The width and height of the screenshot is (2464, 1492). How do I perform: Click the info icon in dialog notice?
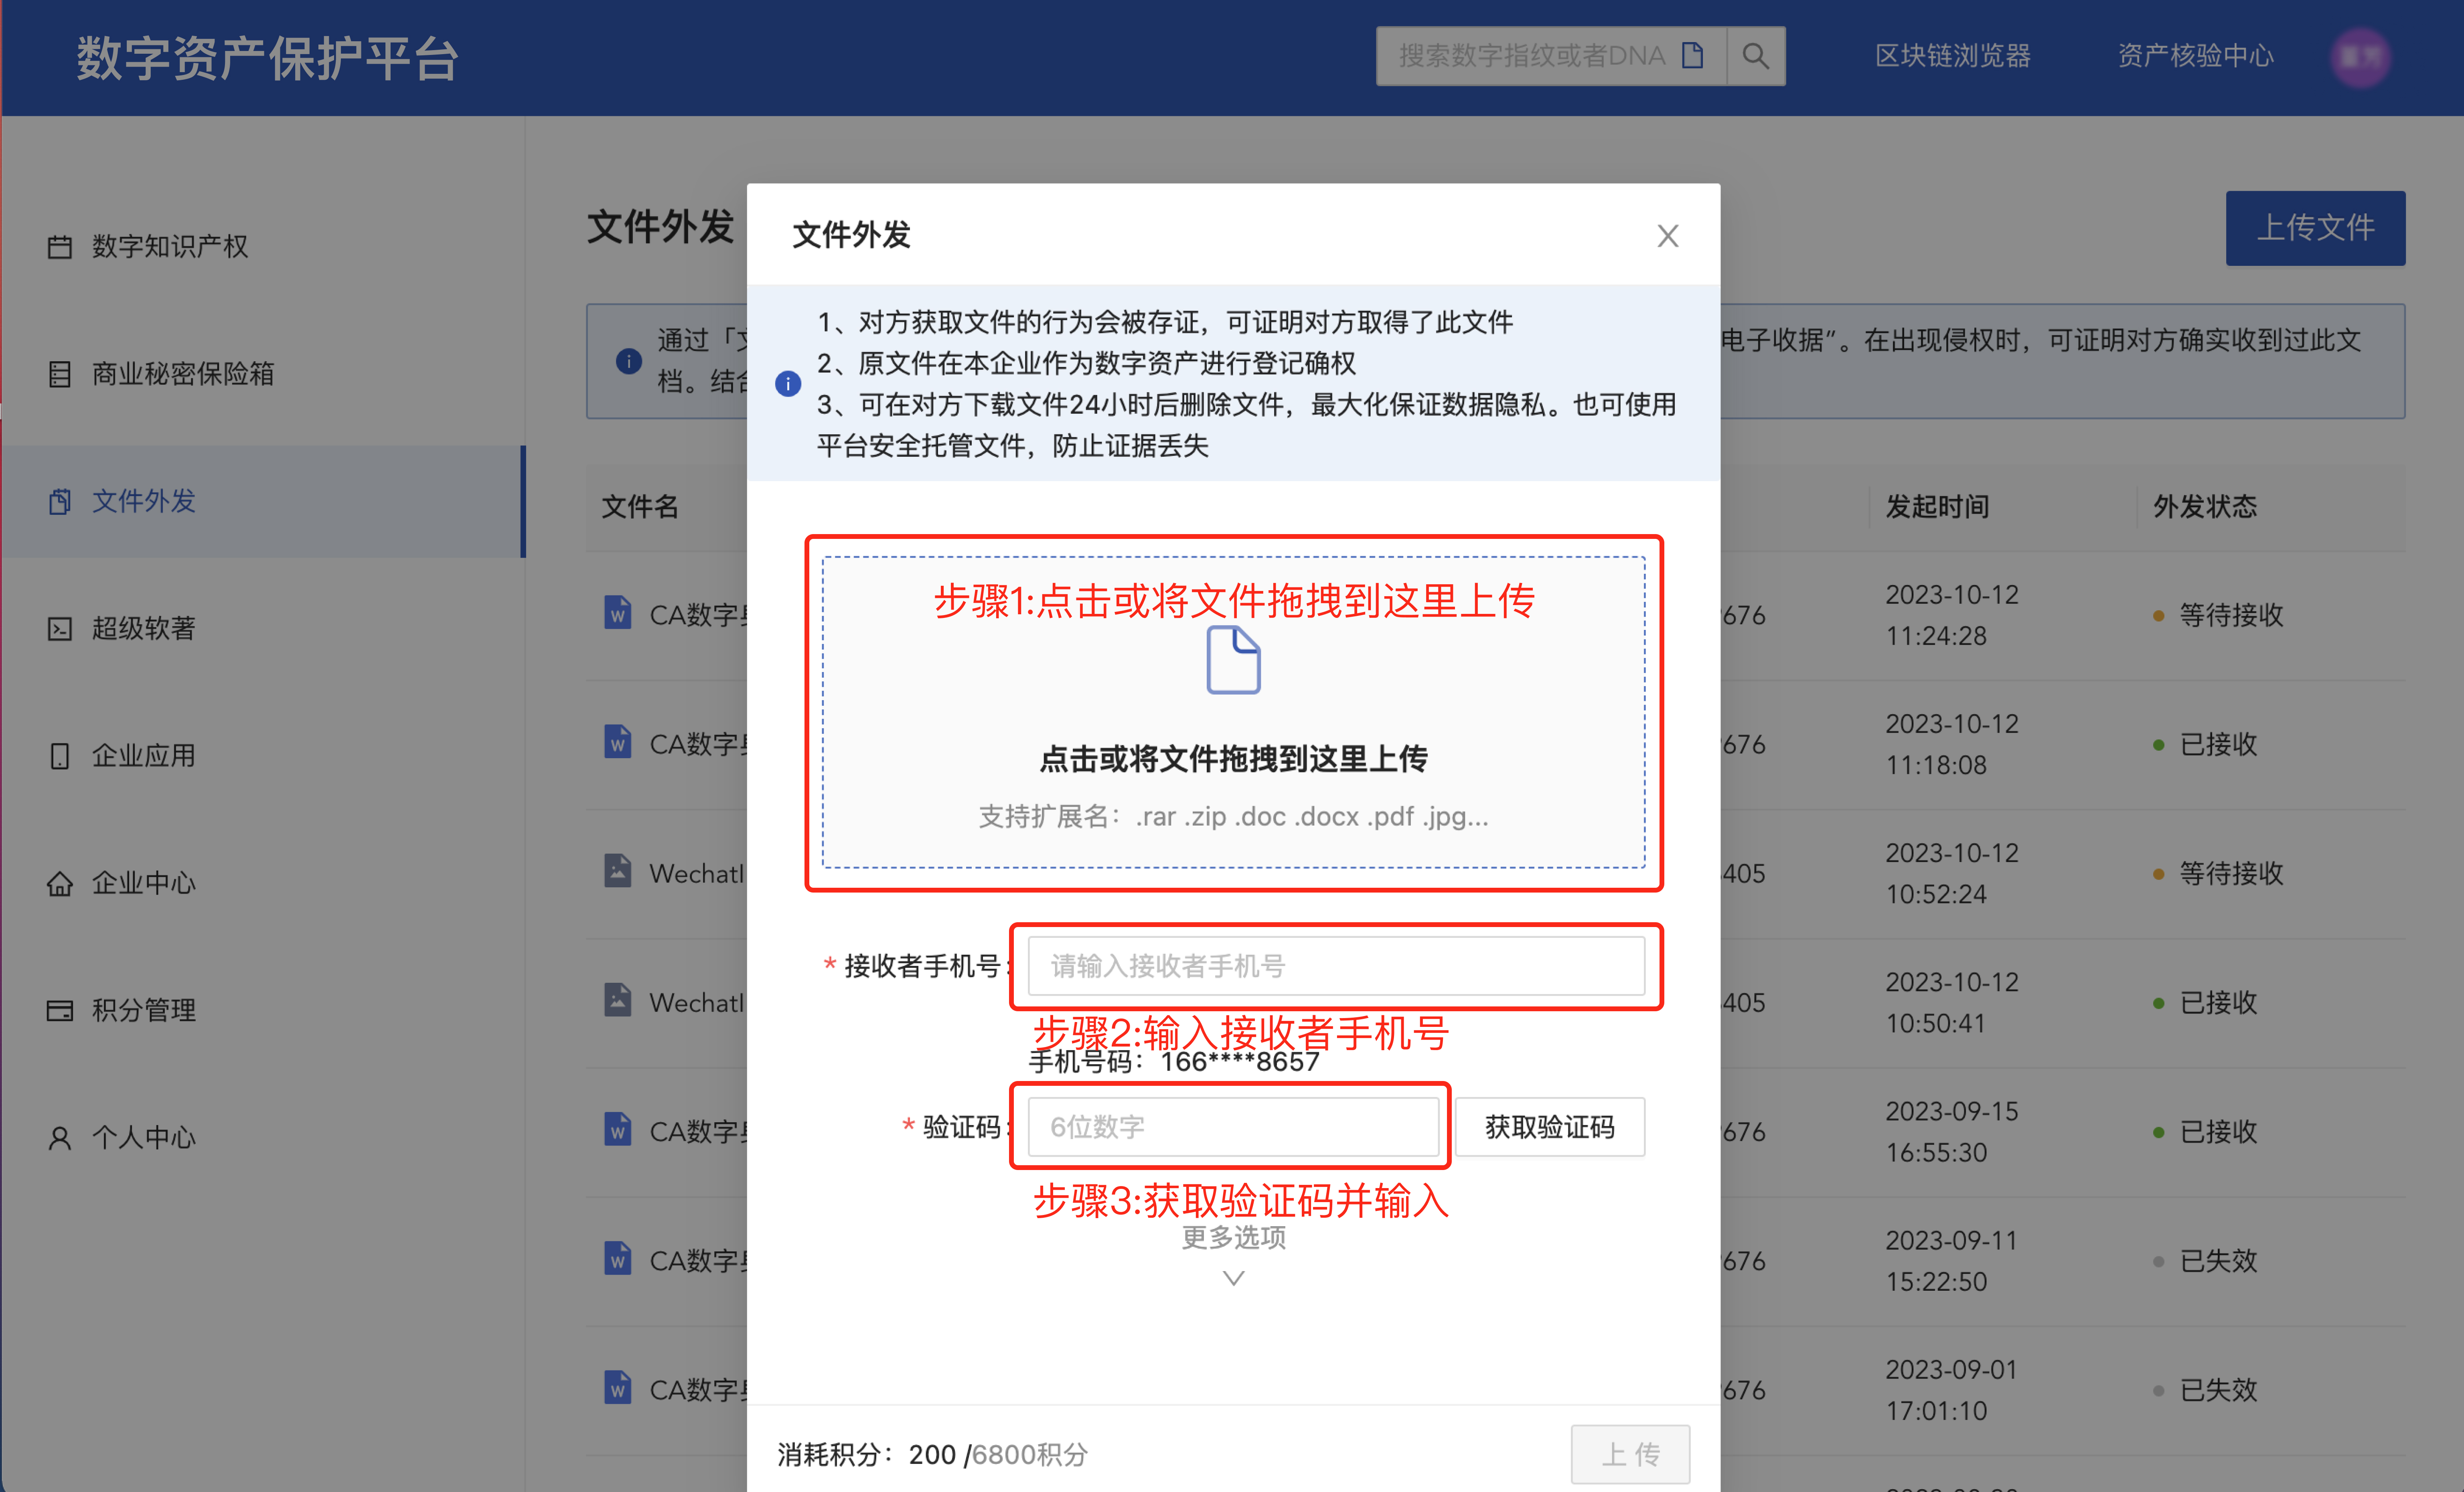tap(788, 384)
